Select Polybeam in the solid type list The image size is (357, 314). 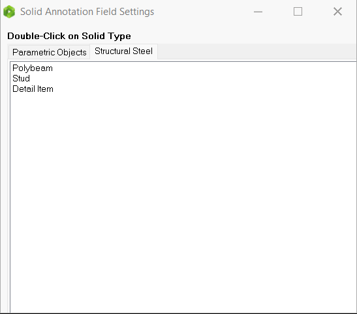pyautogui.click(x=33, y=68)
